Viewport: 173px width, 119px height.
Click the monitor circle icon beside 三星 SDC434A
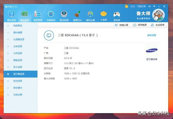(49, 35)
